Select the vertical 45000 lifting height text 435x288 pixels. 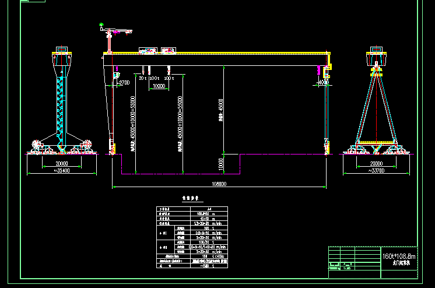pos(221,110)
